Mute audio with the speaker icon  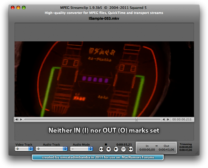click(x=17, y=119)
